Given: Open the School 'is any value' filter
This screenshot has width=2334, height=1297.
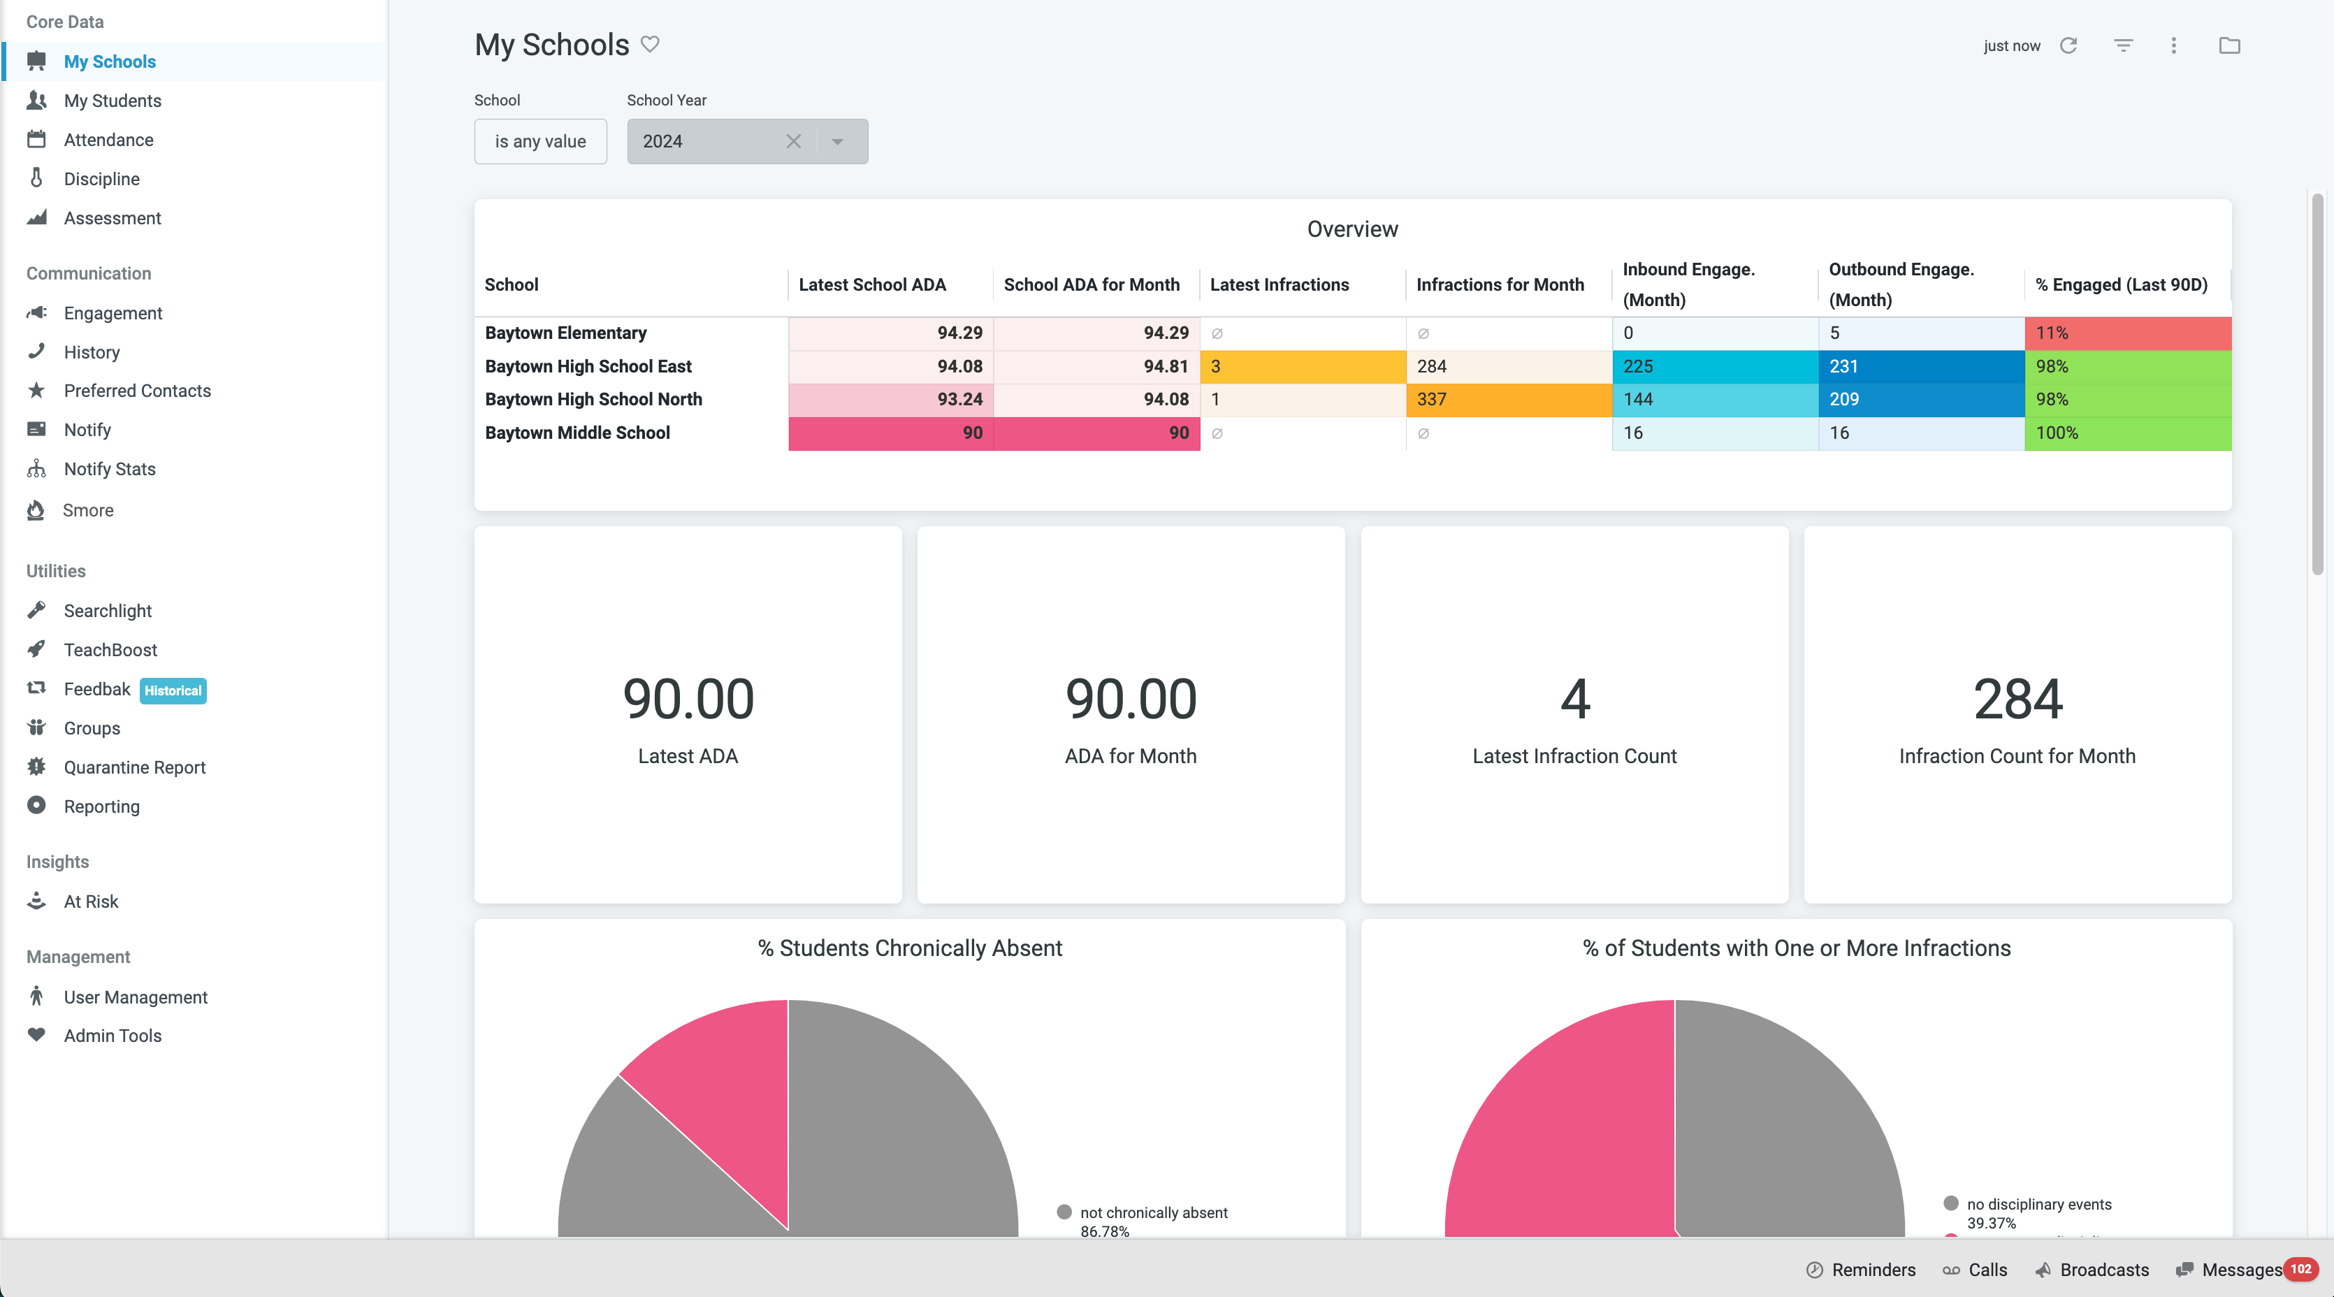Looking at the screenshot, I should click(x=540, y=141).
